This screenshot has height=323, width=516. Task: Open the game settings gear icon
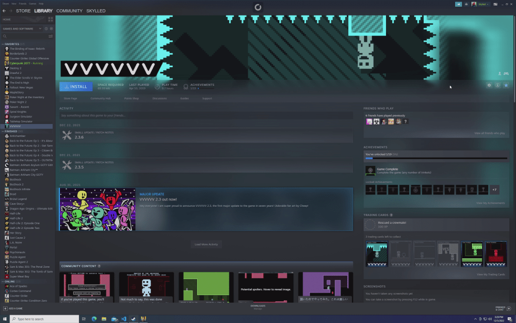pyautogui.click(x=489, y=85)
